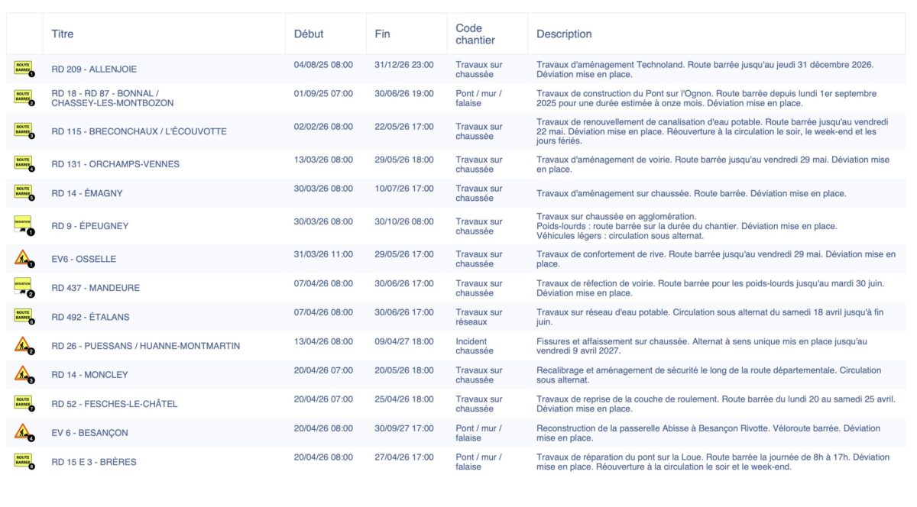Click the route barrée icon beside RD 115 Breconchaux

pos(24,131)
